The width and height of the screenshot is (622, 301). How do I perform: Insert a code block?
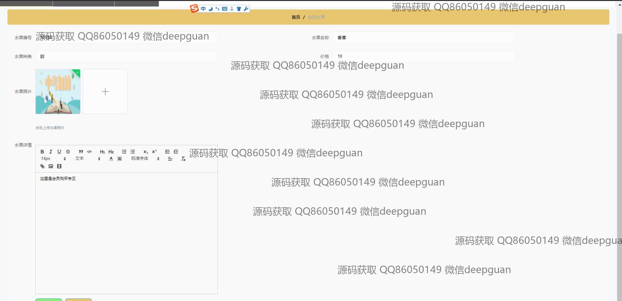[90, 151]
